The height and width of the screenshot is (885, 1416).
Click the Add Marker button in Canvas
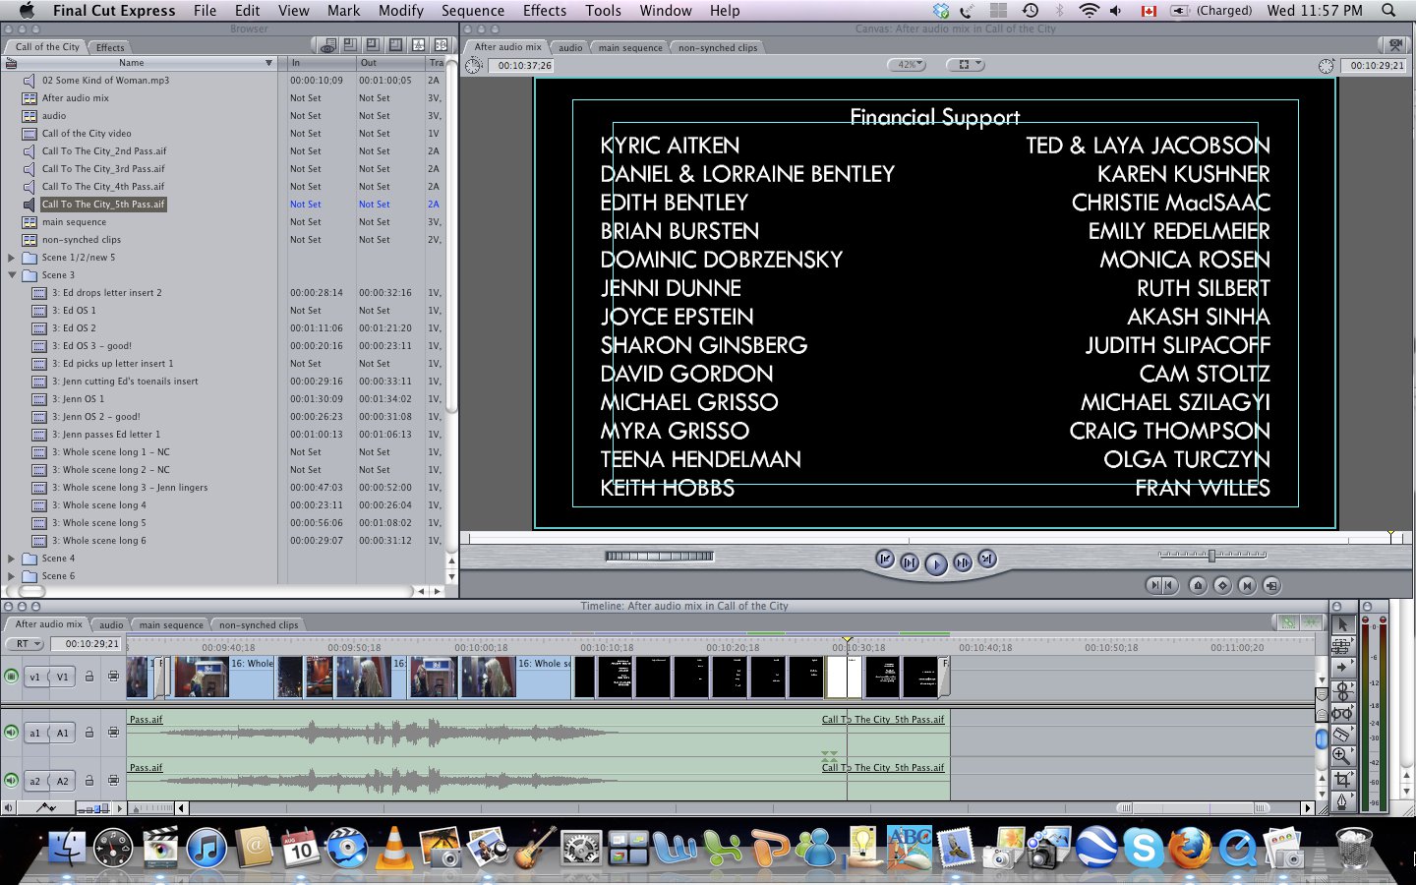(x=1198, y=585)
